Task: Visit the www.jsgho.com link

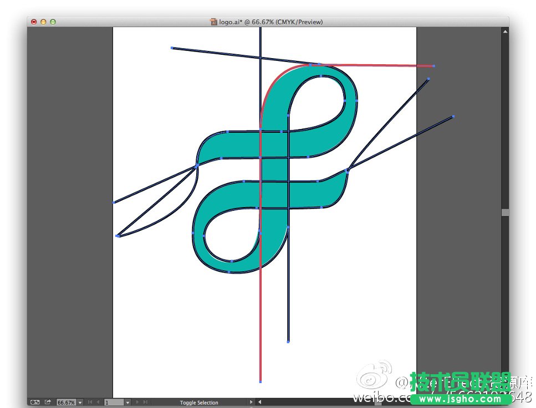Action: pyautogui.click(x=460, y=399)
